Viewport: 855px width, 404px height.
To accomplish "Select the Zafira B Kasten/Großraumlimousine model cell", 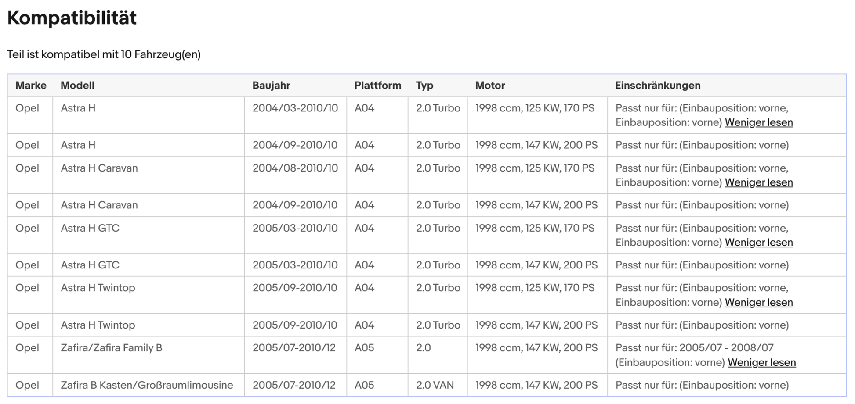I will coord(147,385).
